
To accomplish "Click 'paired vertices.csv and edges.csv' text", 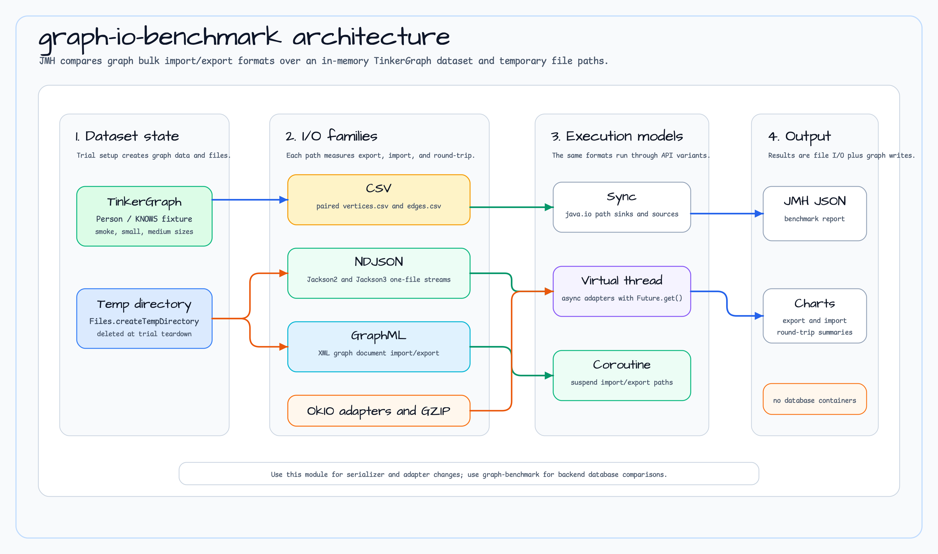I will (379, 206).
